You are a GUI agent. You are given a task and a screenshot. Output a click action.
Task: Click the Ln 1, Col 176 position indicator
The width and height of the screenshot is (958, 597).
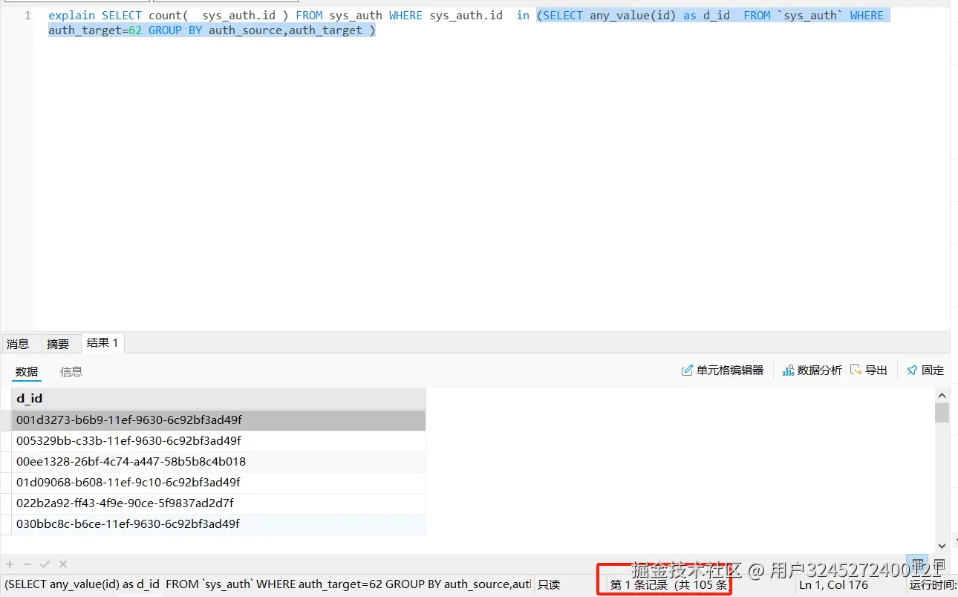835,584
